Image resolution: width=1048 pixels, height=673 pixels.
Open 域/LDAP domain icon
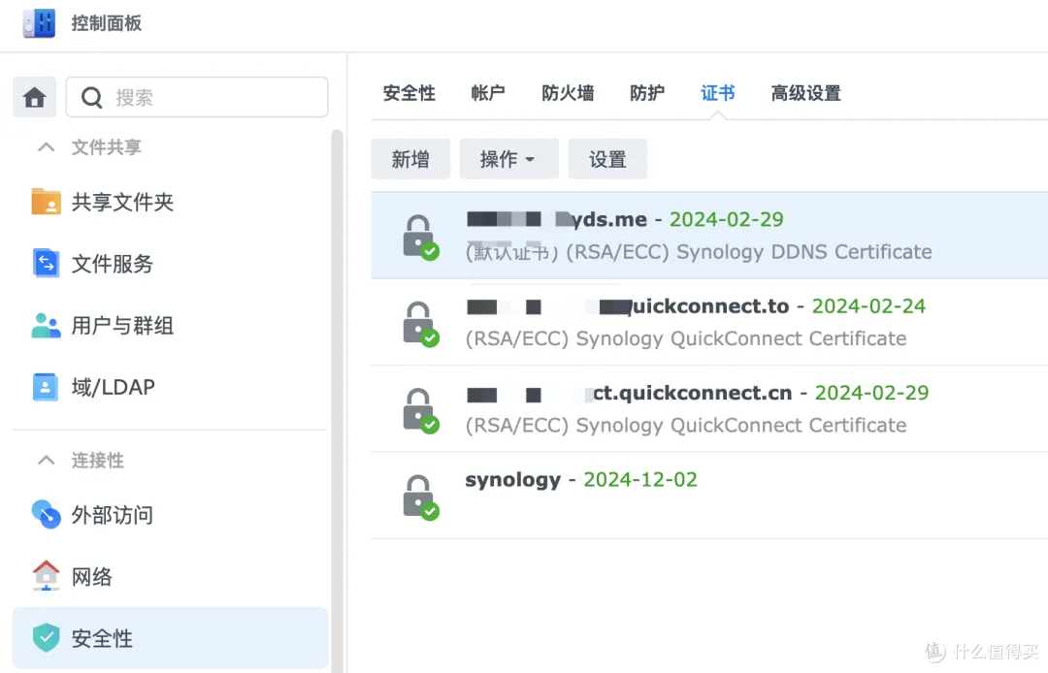pyautogui.click(x=46, y=387)
